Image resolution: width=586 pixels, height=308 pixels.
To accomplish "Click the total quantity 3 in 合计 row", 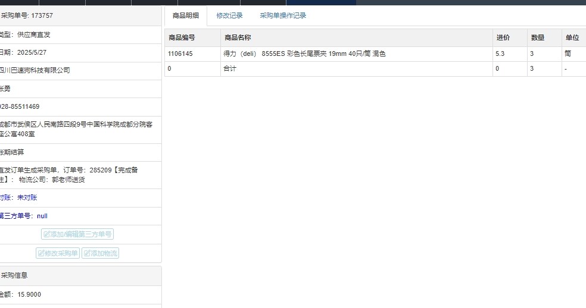I will pos(532,69).
